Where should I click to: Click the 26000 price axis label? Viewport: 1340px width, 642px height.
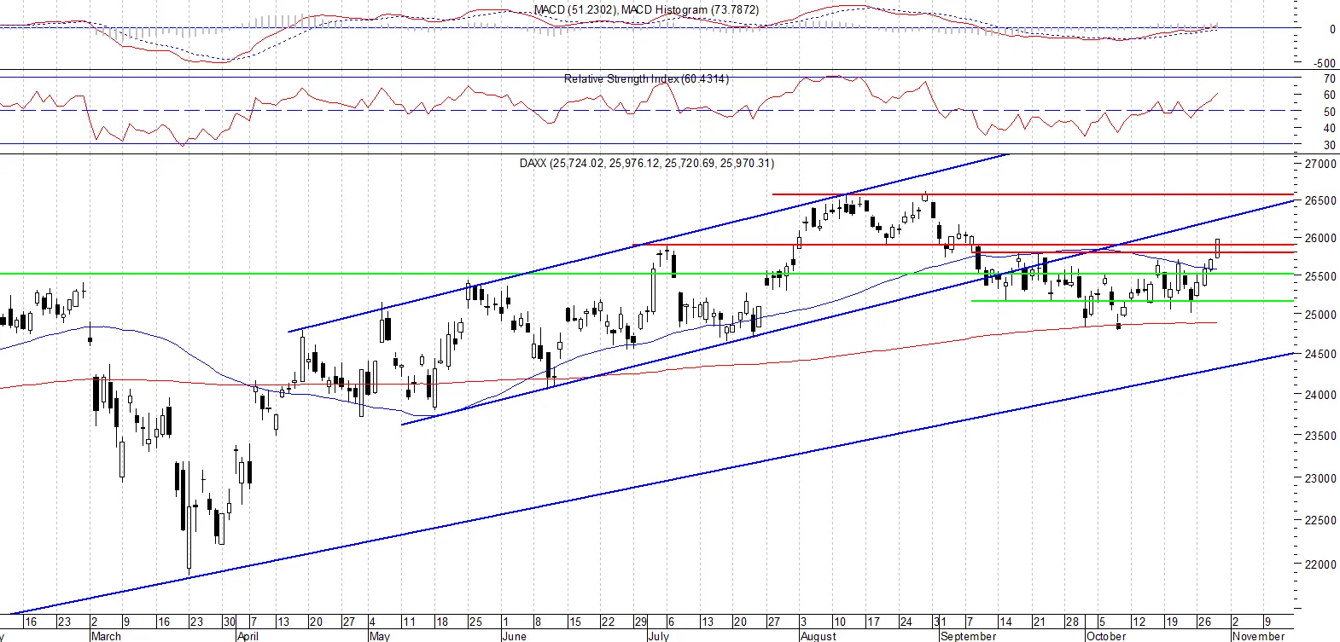pyautogui.click(x=1320, y=239)
